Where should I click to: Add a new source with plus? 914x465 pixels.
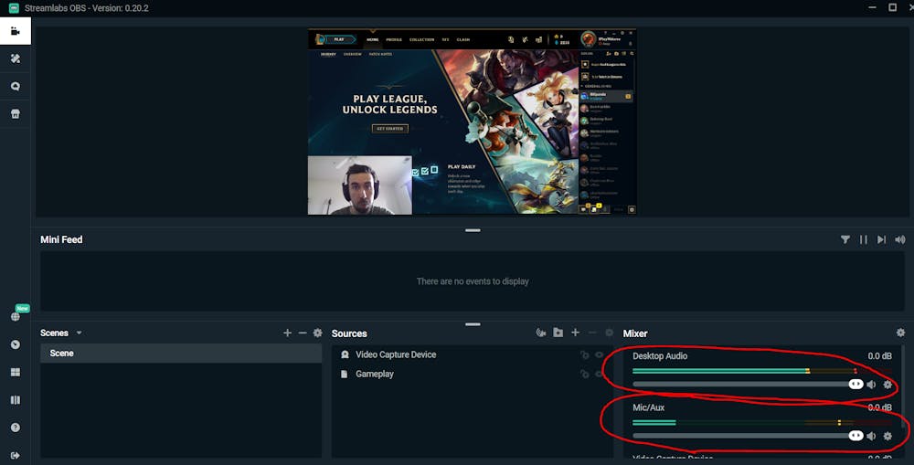pos(575,333)
